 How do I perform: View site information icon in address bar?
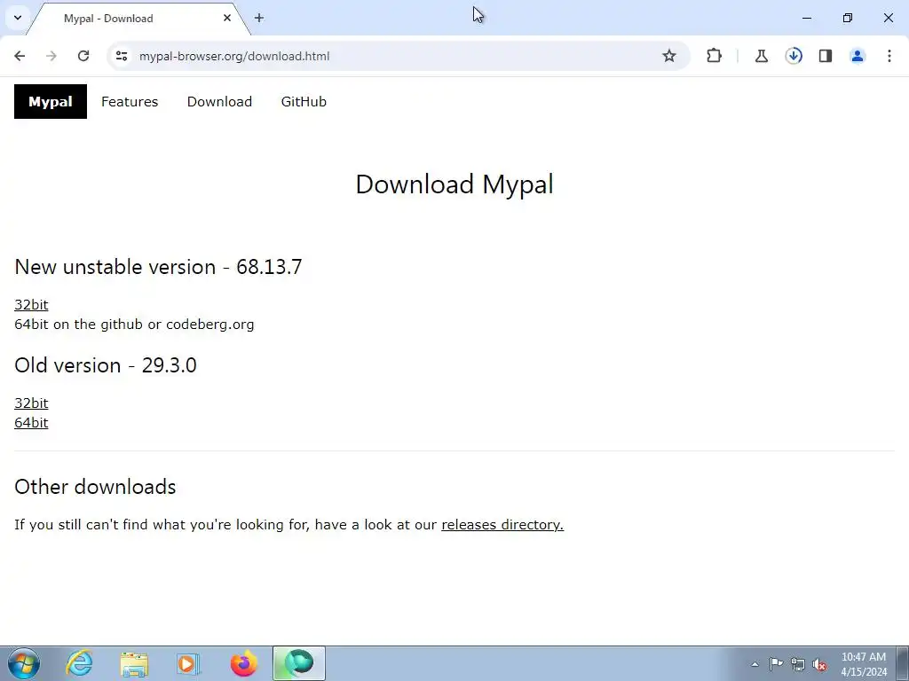pyautogui.click(x=122, y=56)
